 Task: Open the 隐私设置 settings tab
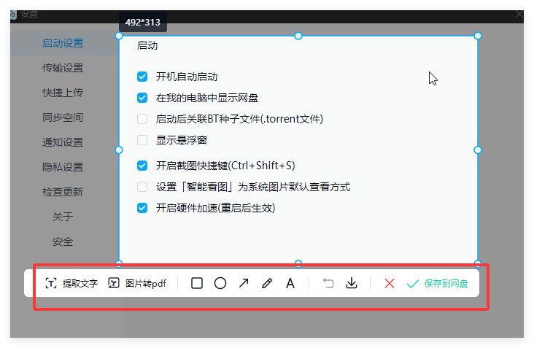tap(63, 167)
